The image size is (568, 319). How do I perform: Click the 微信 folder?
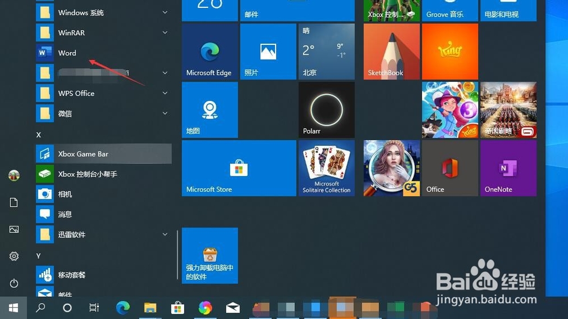pyautogui.click(x=103, y=114)
